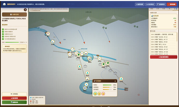Screen dimensions: 179x107
Task: Click the 暂停观察 pause button
Action: click(140, 4)
